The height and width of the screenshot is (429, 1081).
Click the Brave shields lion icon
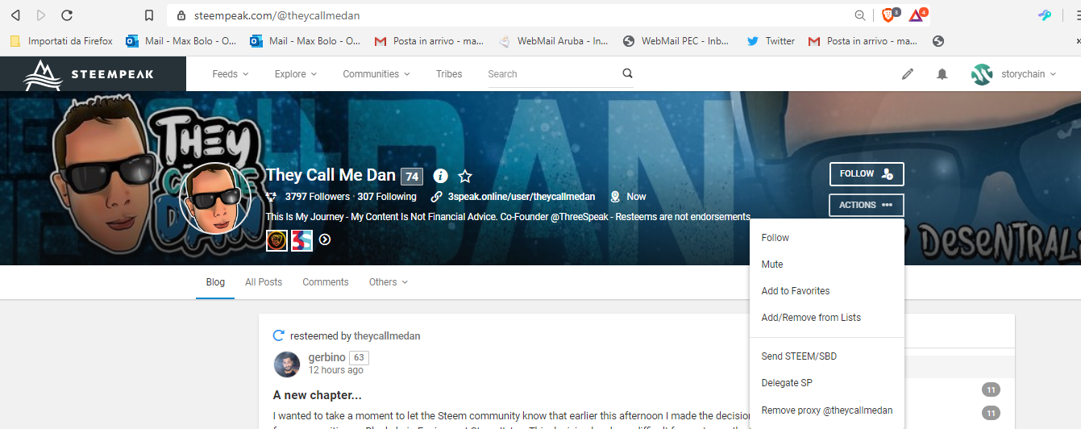(888, 15)
